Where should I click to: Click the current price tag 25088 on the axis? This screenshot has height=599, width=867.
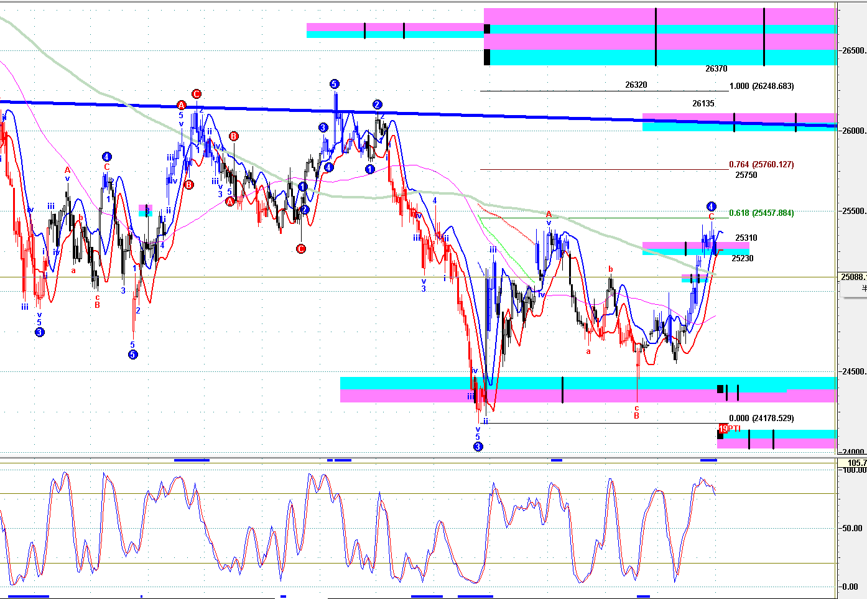[x=852, y=277]
